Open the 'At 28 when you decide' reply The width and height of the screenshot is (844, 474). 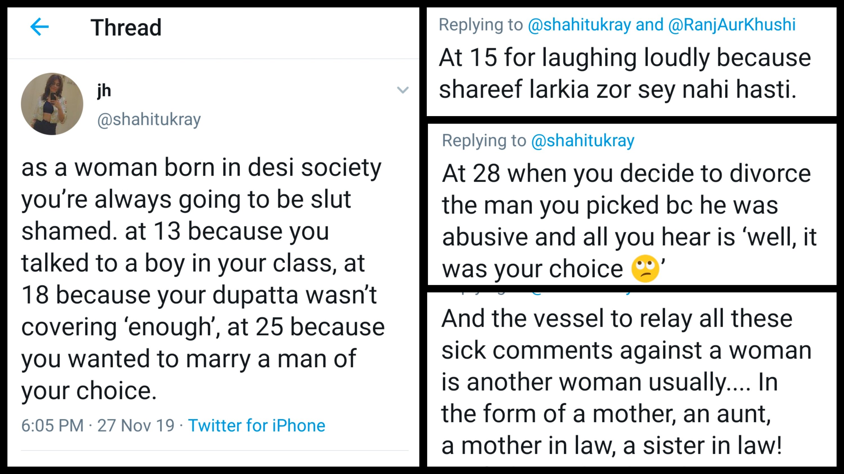click(629, 221)
